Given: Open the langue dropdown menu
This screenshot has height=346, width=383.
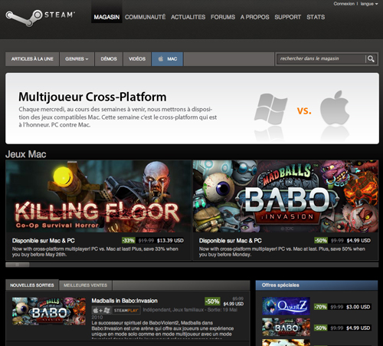Looking at the screenshot, I should [369, 4].
